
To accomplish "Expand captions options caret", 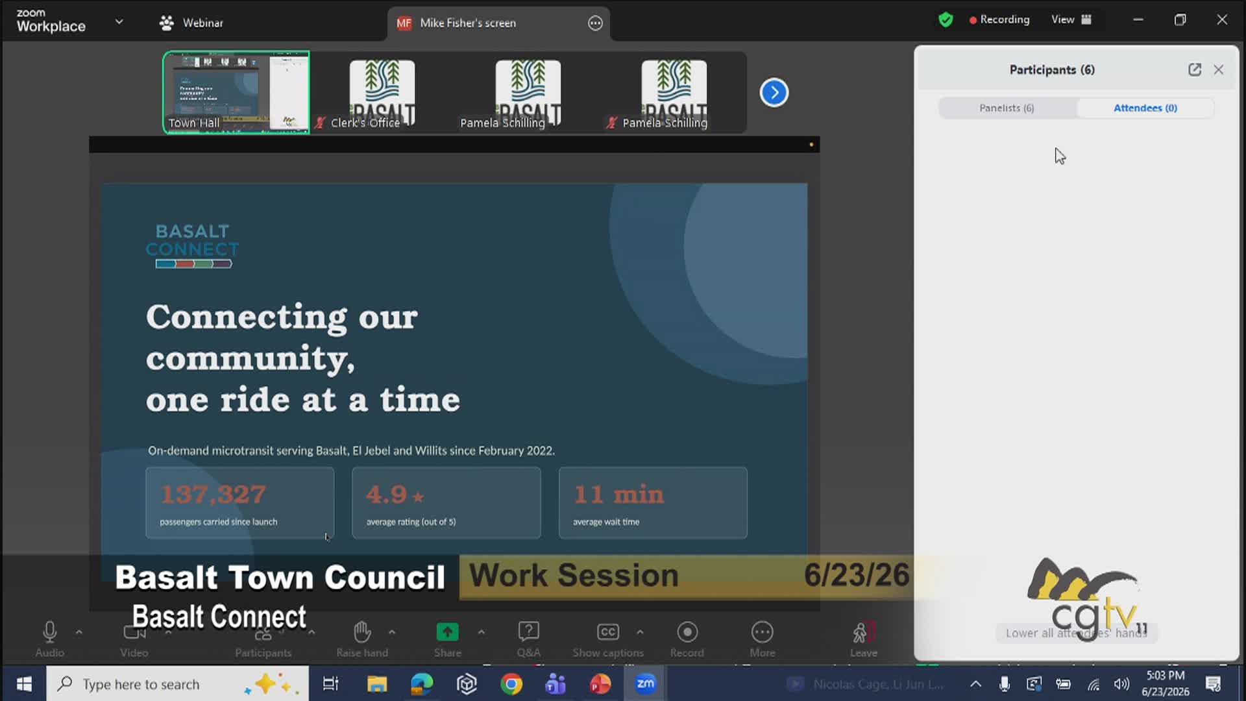I will click(x=640, y=632).
